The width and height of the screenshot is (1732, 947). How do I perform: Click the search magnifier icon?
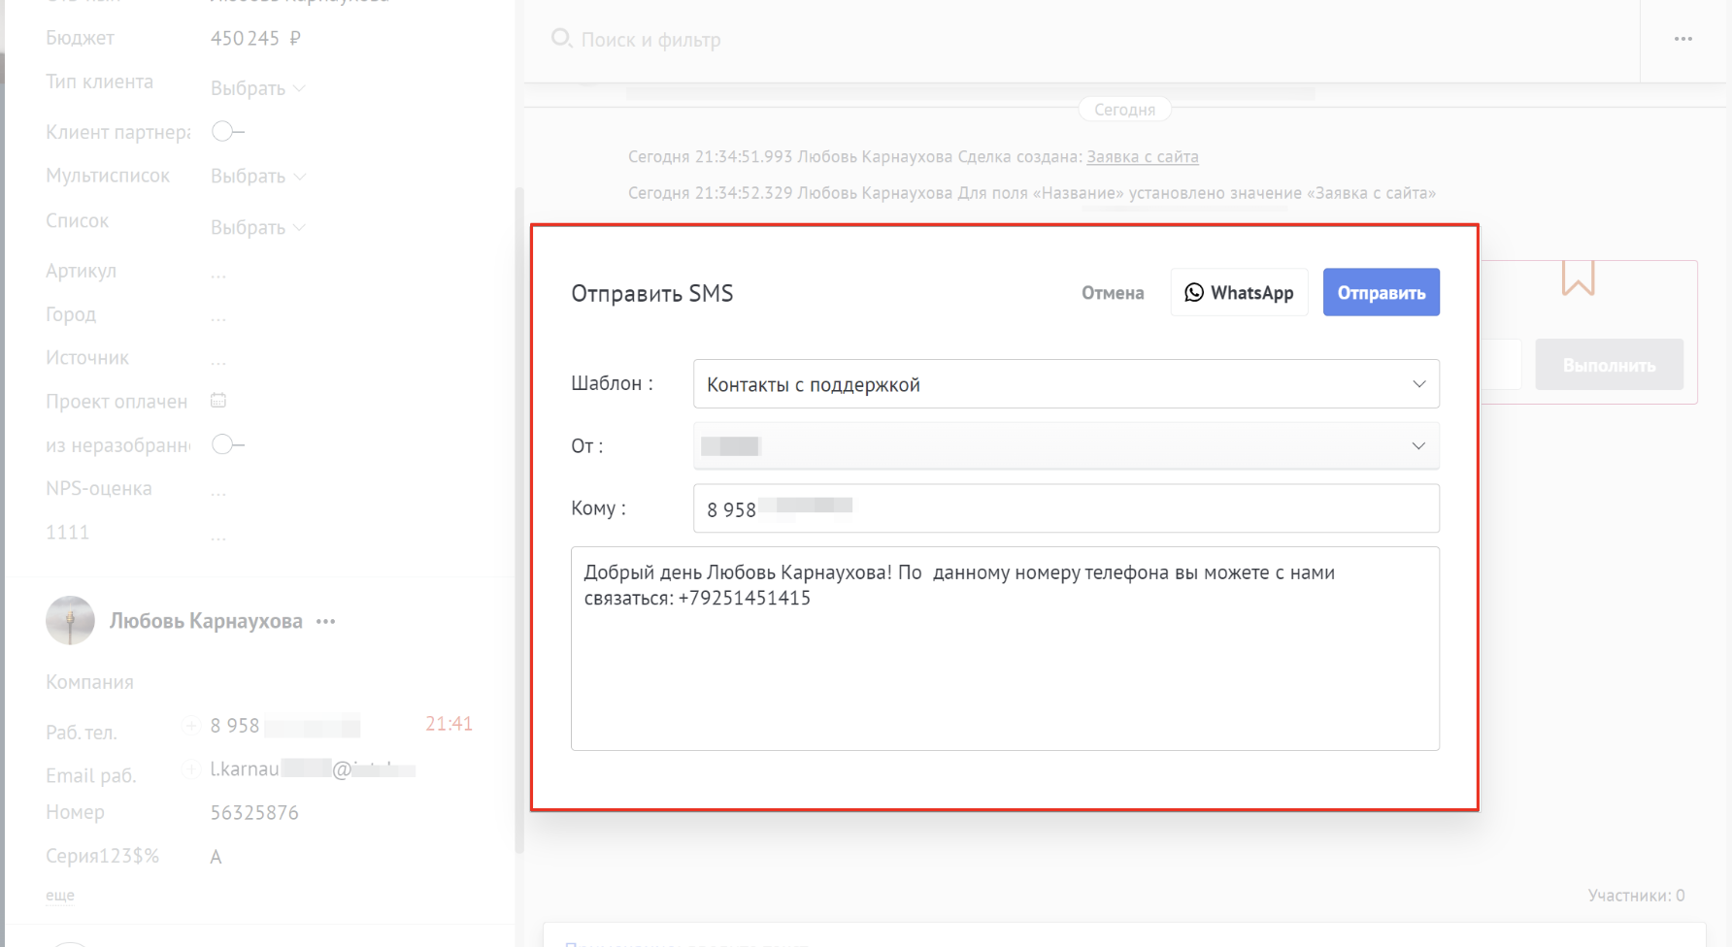(x=561, y=39)
